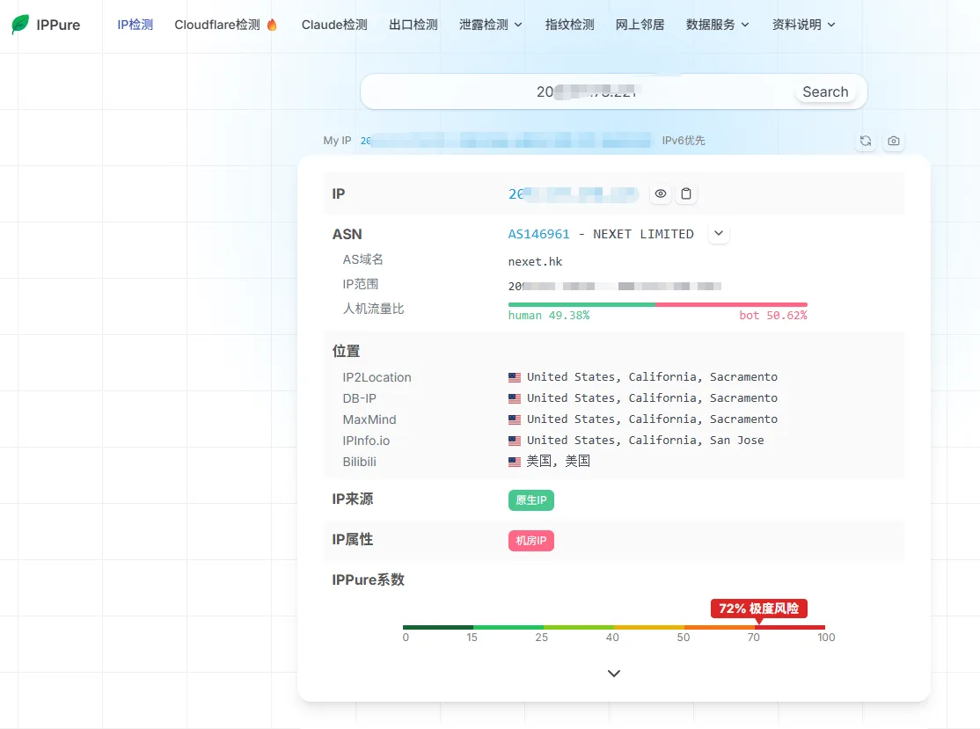Open the 泄露检测 dropdown menu
Viewport: 980px width, 729px height.
coord(491,25)
